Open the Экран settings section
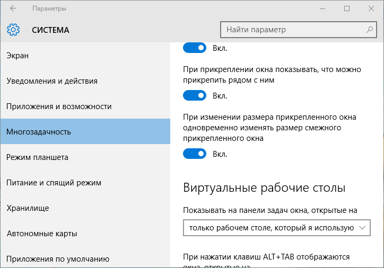Image resolution: width=384 pixels, height=268 pixels. pyautogui.click(x=85, y=56)
